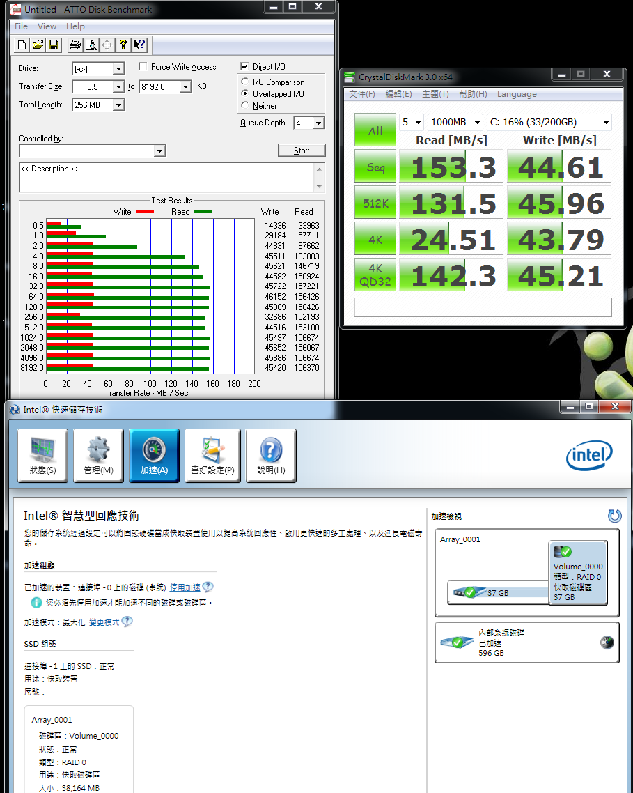Click the Volume_0000 RAID 0 volume icon

click(563, 551)
